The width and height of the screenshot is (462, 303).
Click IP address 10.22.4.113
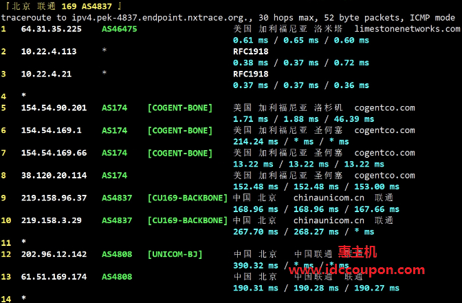tap(49, 52)
